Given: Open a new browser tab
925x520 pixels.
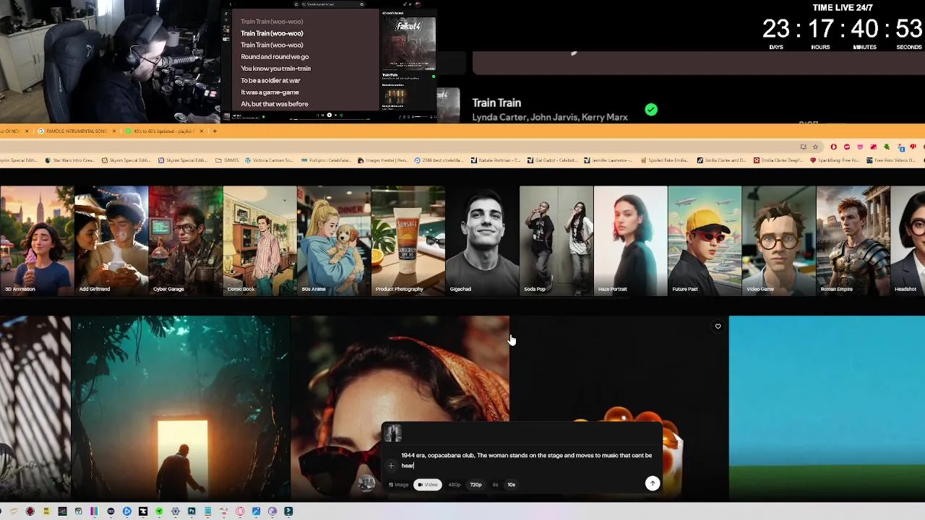Looking at the screenshot, I should click(x=215, y=131).
